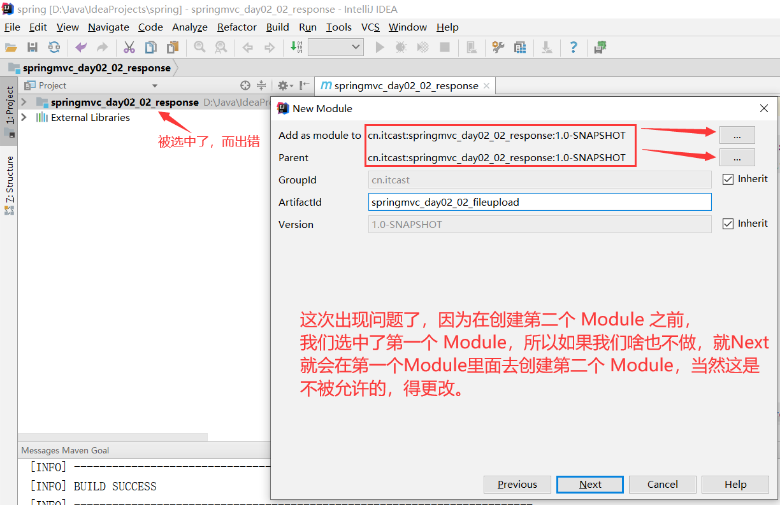780x505 pixels.
Task: Click the rightmost toolbar chip icon
Action: click(x=600, y=47)
